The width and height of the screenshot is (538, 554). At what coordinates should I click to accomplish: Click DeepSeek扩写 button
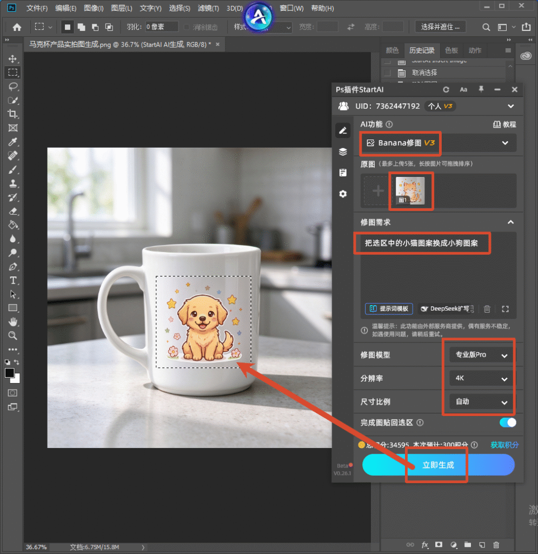pos(447,309)
